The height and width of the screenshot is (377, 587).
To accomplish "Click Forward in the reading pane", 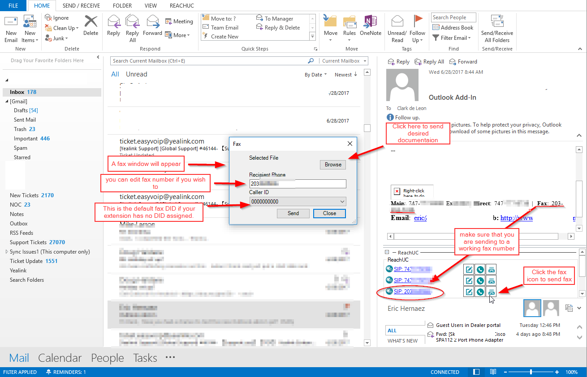I will click(x=463, y=62).
